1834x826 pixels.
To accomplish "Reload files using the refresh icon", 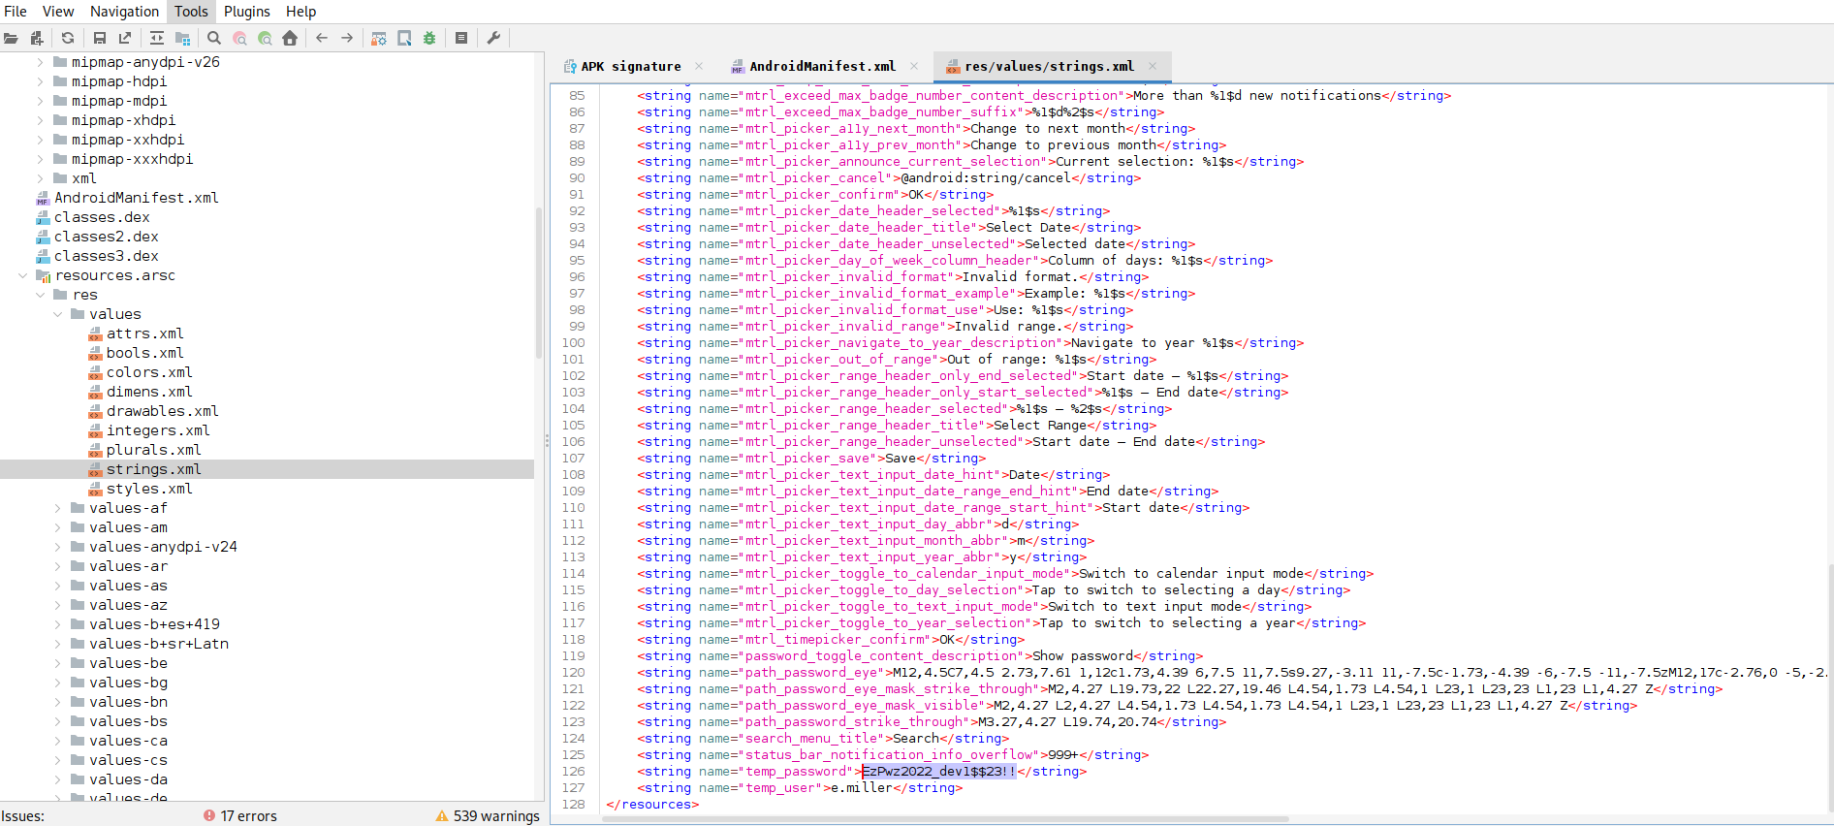I will [x=68, y=38].
